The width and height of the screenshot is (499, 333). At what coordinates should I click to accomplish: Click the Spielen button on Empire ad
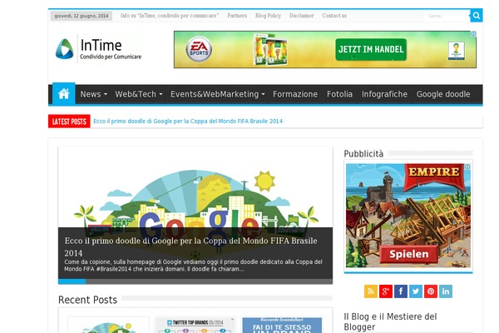(409, 254)
